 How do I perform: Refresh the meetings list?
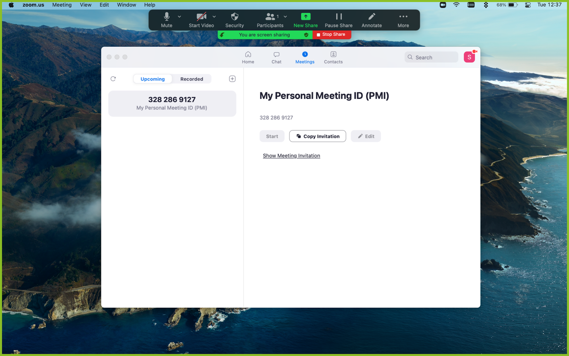coord(113,79)
